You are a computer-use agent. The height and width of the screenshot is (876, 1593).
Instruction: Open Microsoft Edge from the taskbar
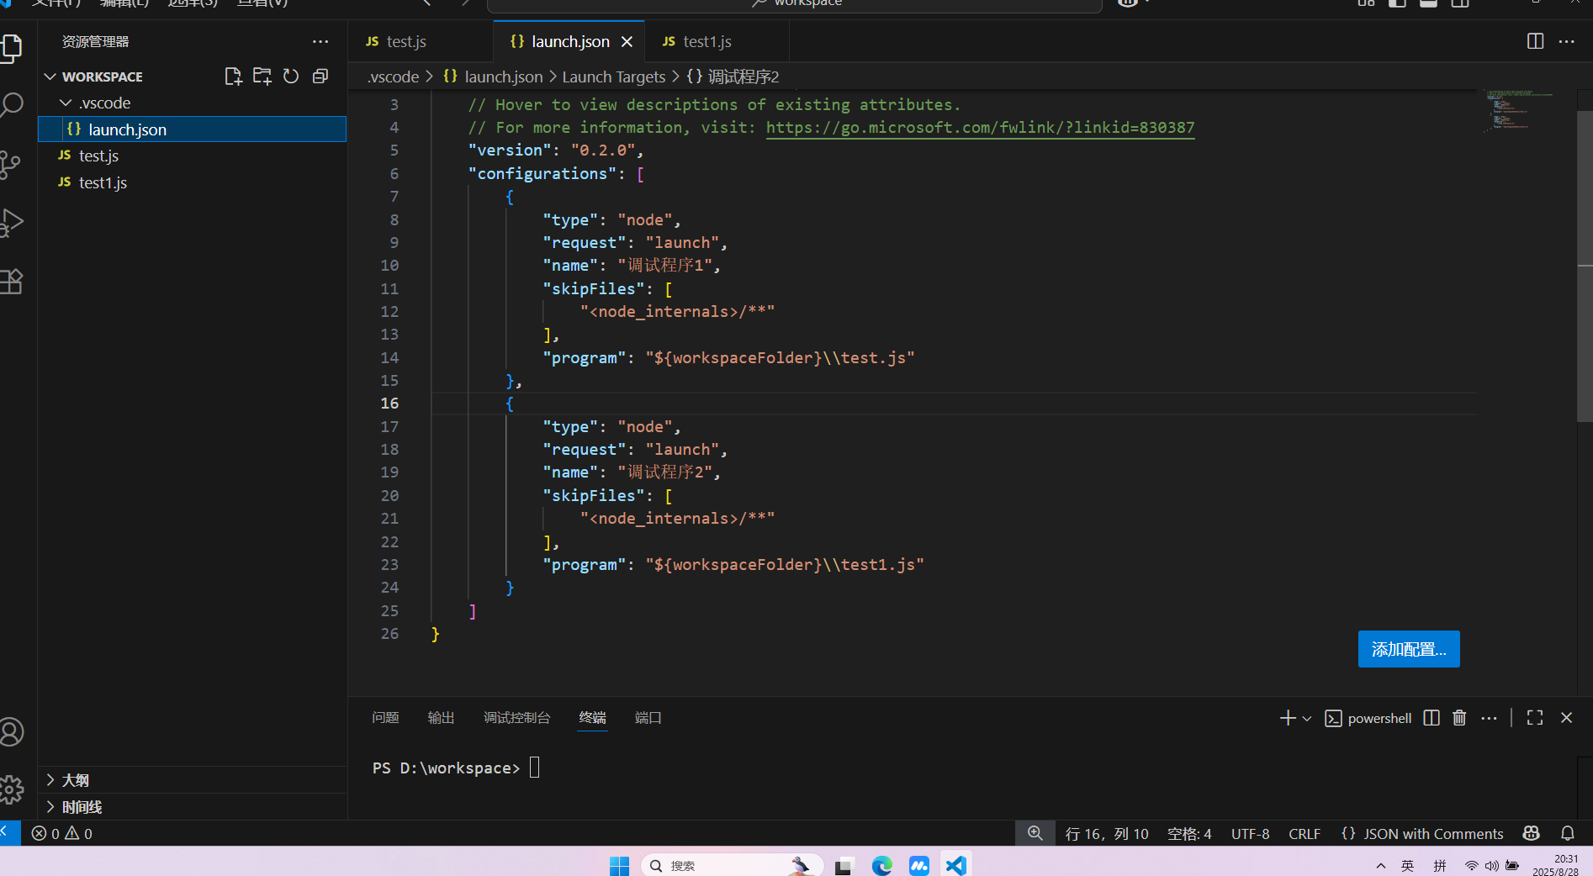[x=881, y=865]
